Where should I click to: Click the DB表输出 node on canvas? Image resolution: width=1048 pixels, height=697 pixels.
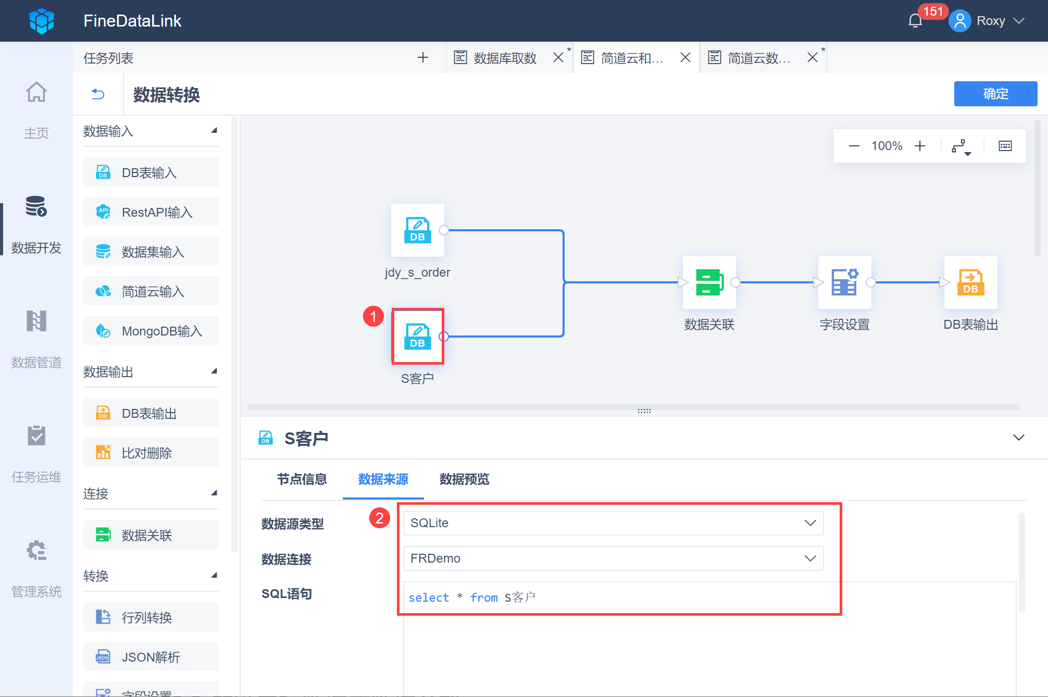(970, 282)
